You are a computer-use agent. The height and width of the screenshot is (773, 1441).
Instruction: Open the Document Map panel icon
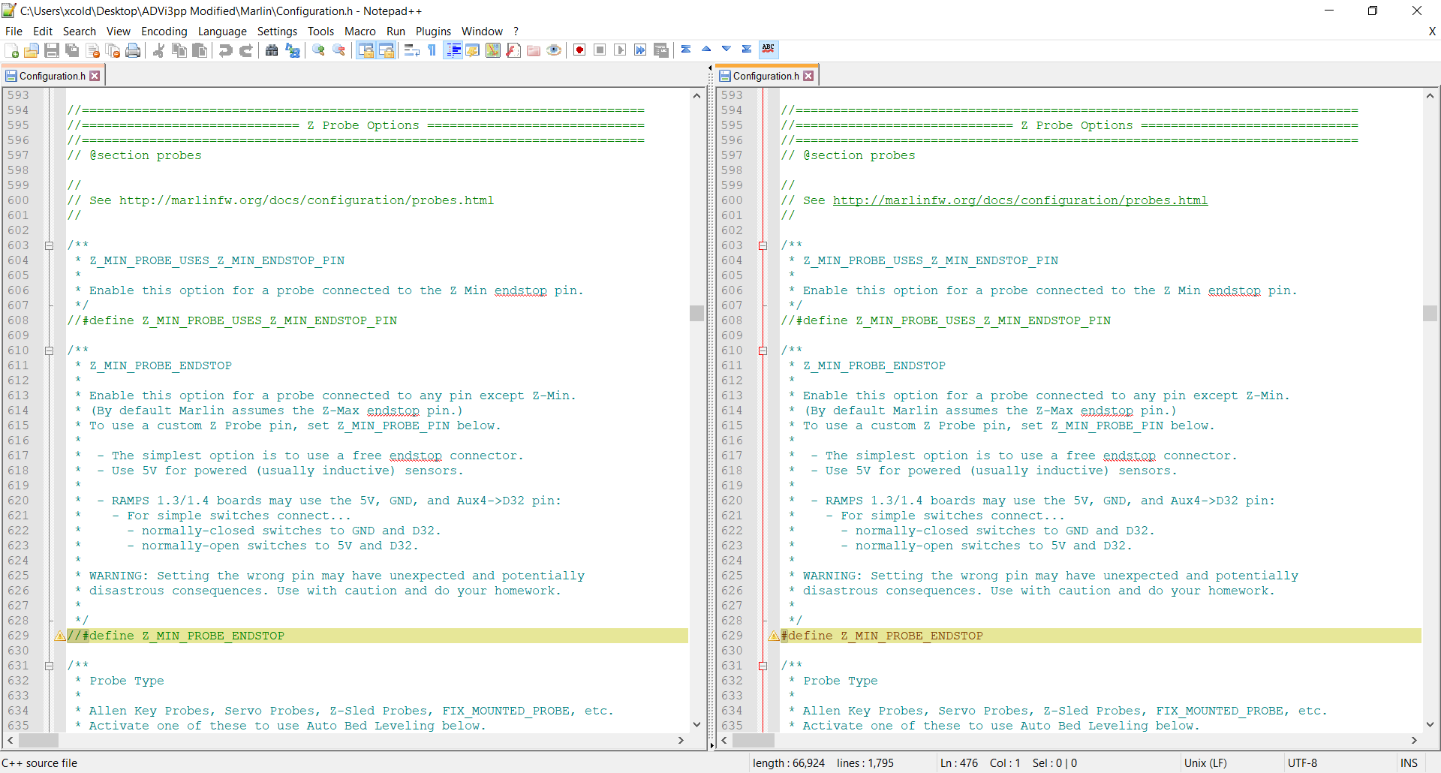point(493,50)
